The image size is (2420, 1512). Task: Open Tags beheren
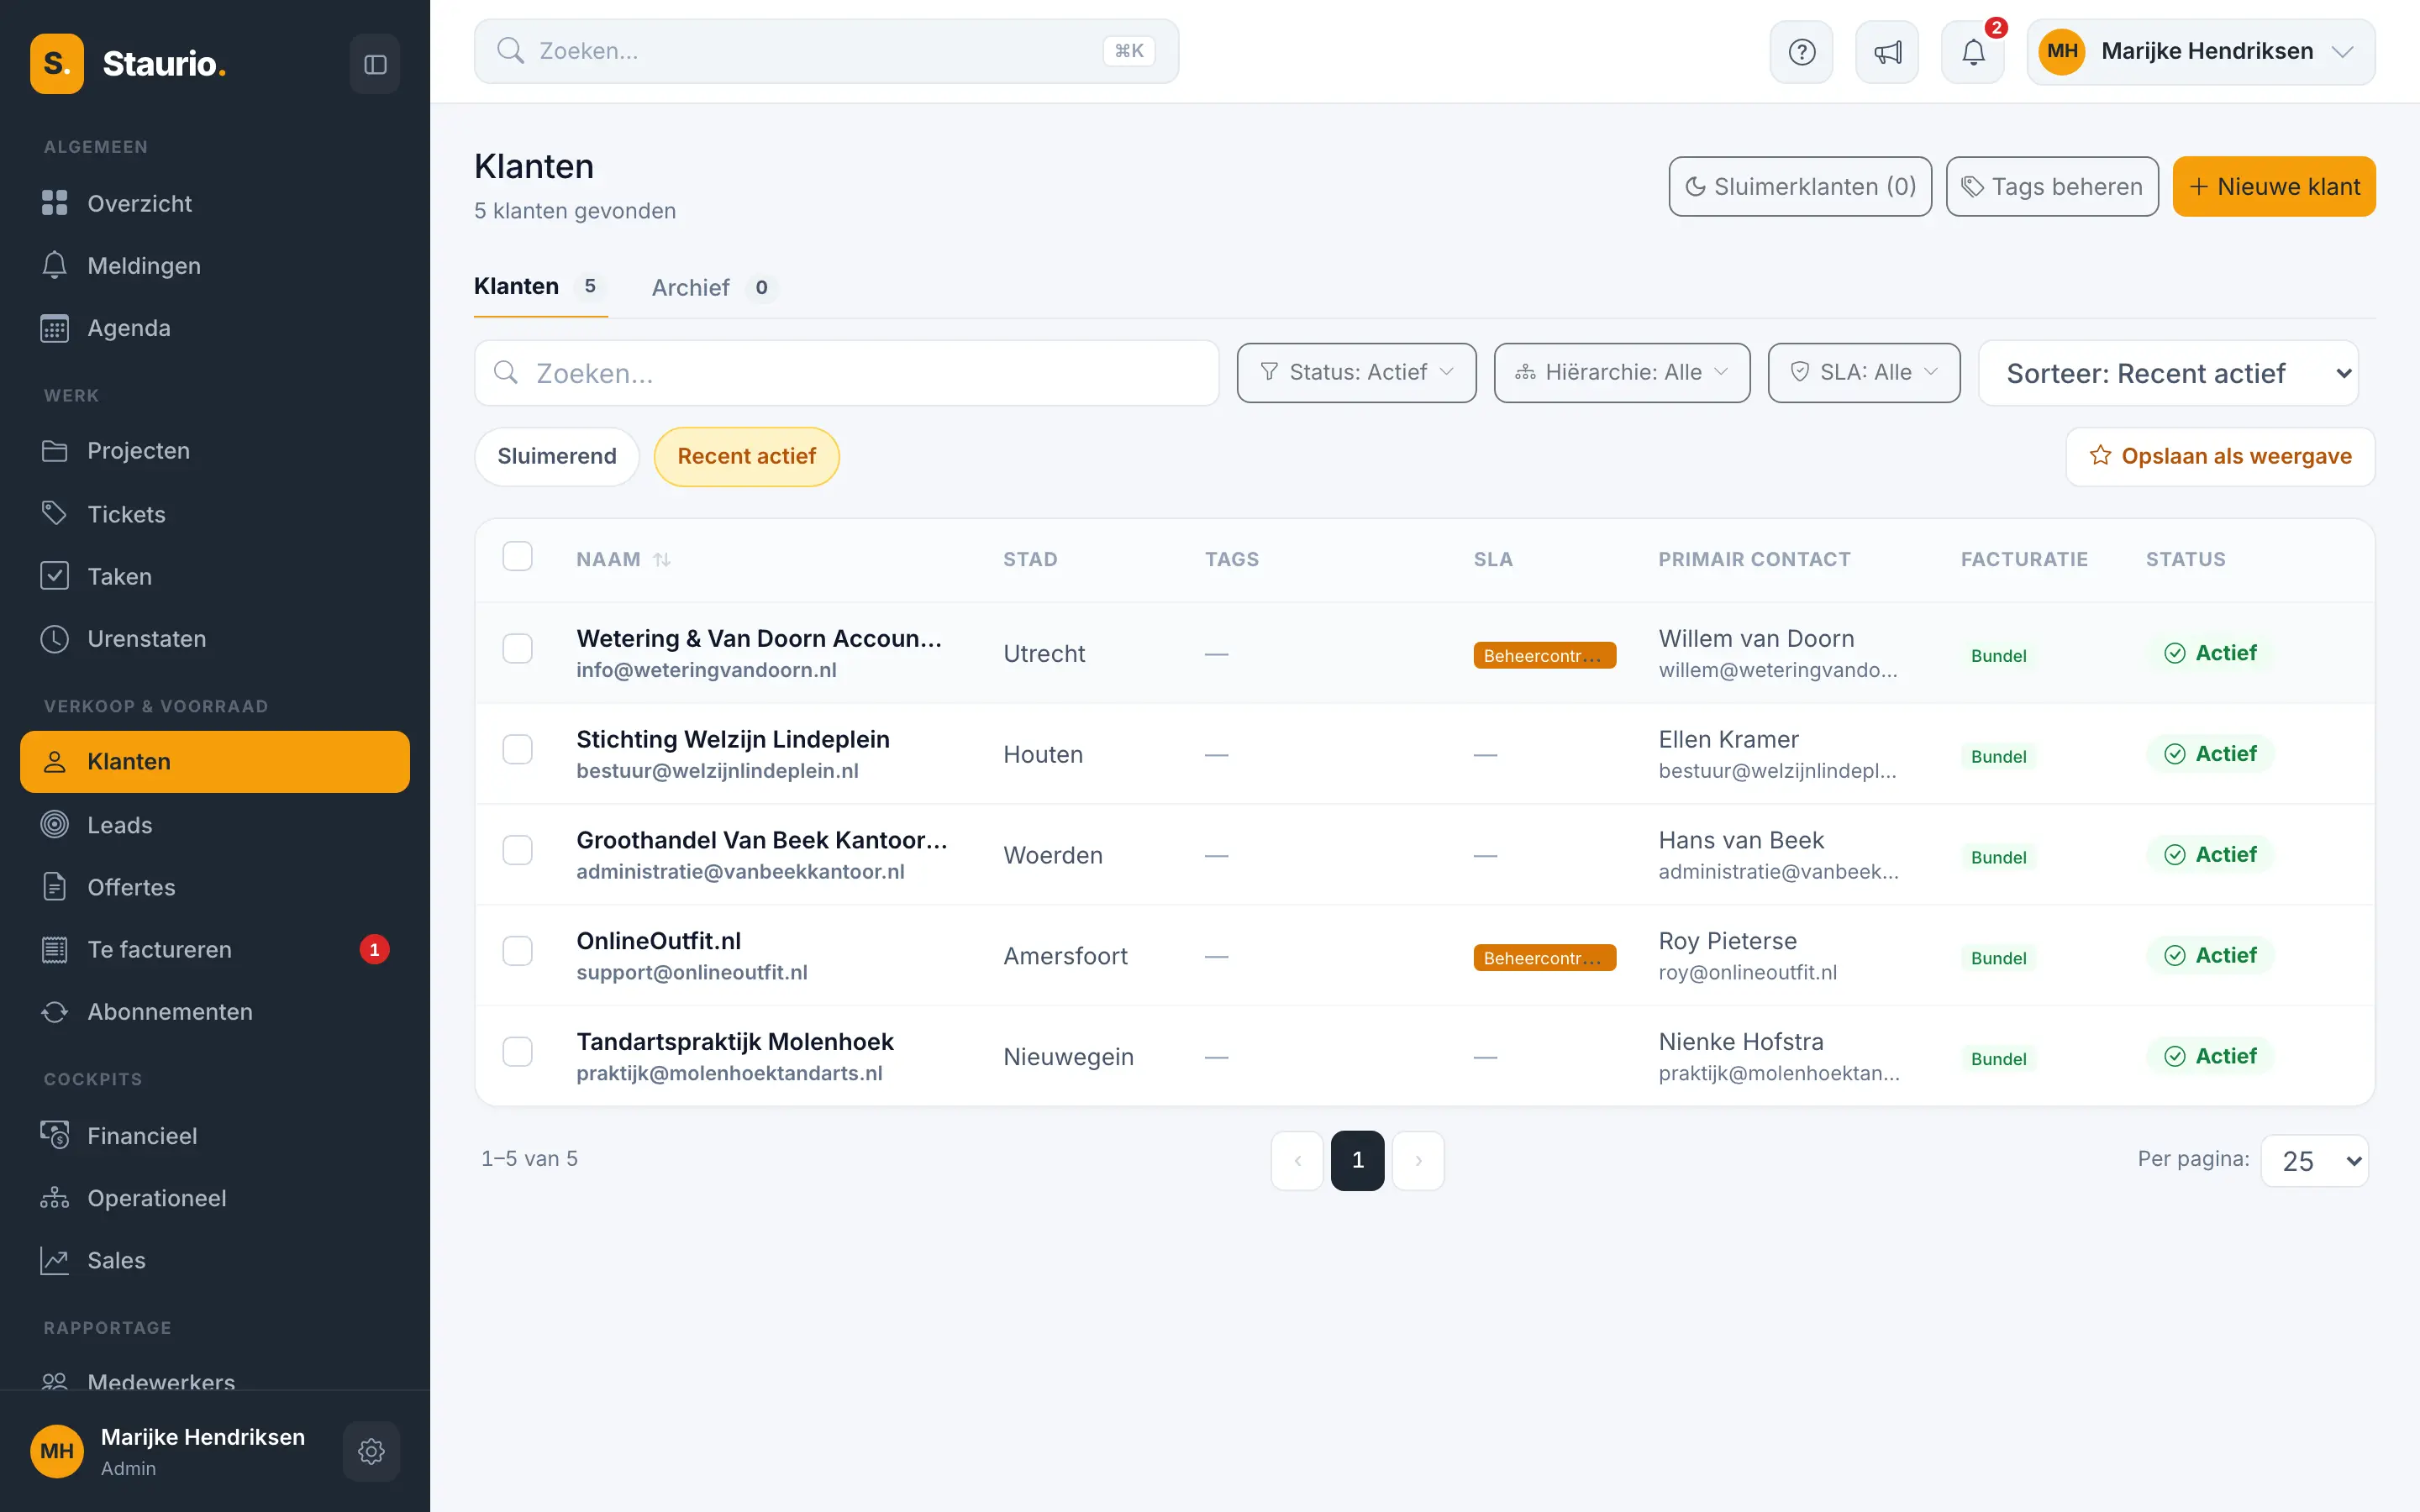point(2052,187)
